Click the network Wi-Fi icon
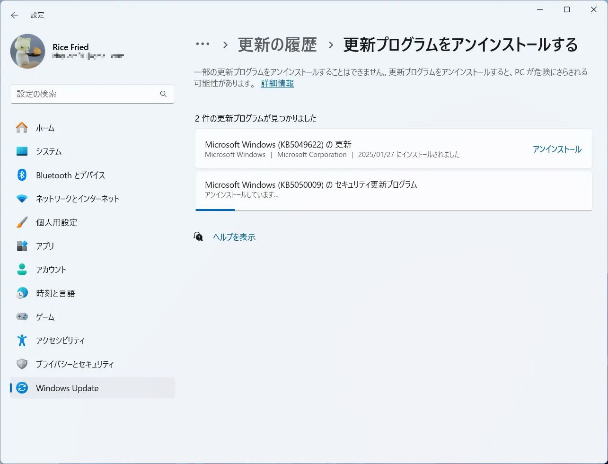The image size is (608, 464). pos(22,199)
